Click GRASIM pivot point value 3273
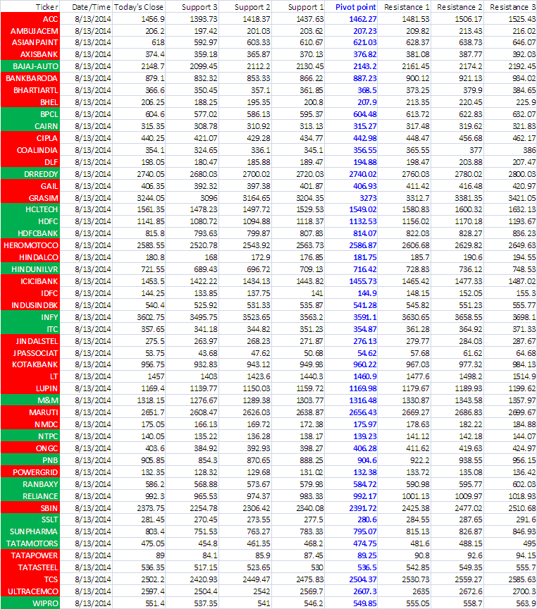This screenshot has height=609, width=537. [368, 199]
